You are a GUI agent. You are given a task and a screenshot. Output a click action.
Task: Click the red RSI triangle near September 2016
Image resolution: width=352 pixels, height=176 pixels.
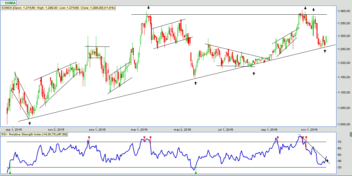click(x=278, y=137)
